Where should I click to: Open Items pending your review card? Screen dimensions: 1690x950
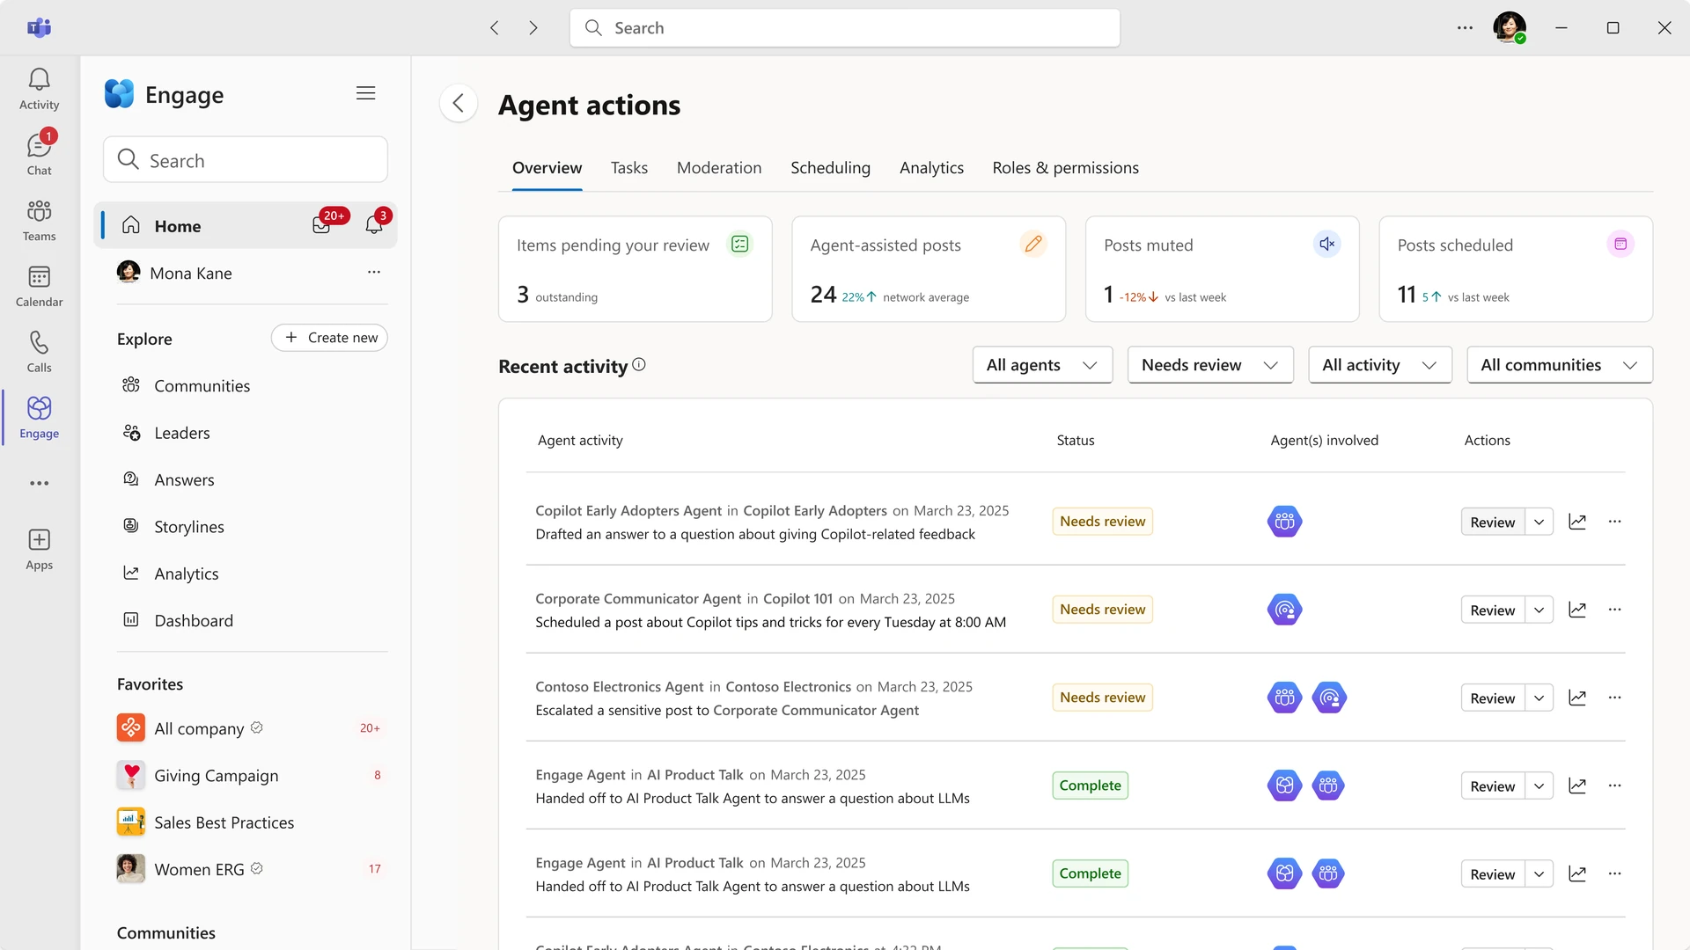[635, 269]
